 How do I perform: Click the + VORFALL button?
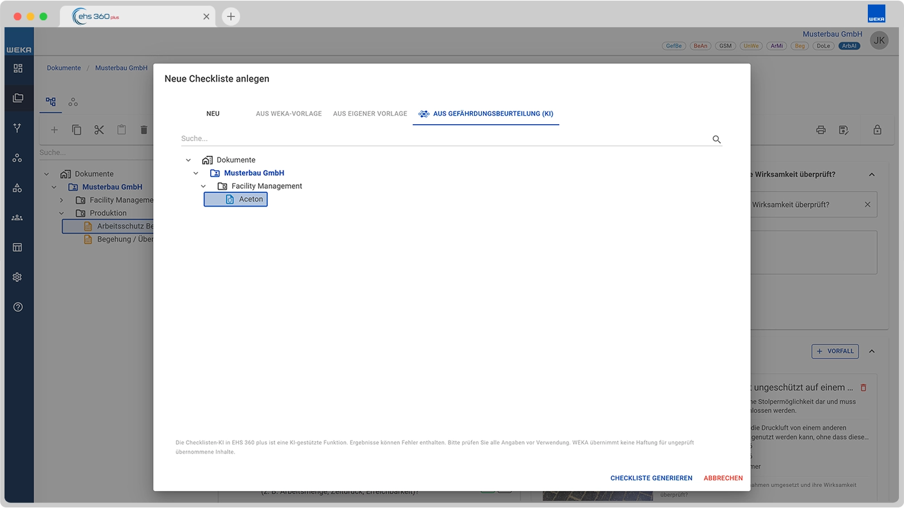[835, 351]
